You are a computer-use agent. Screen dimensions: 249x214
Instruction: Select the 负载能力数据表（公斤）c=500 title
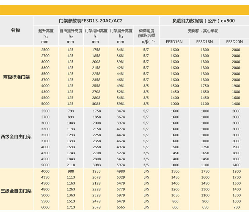(x=204, y=21)
